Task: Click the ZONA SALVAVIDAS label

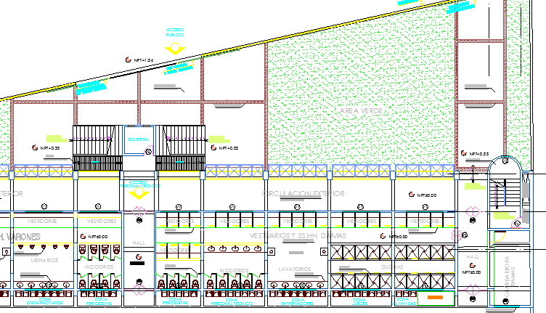Action: click(405, 301)
